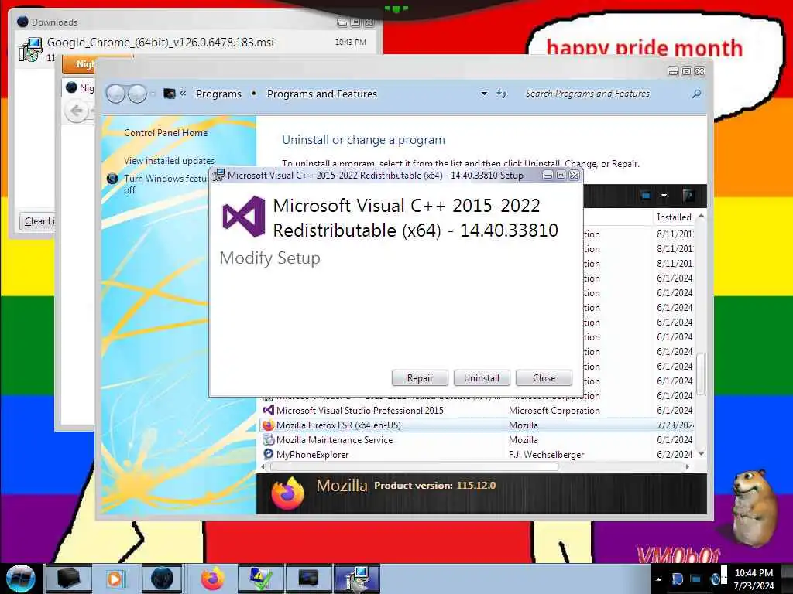Open the taskbar clock showing 10:44 PM
Screen dimensions: 793x594
click(x=754, y=579)
